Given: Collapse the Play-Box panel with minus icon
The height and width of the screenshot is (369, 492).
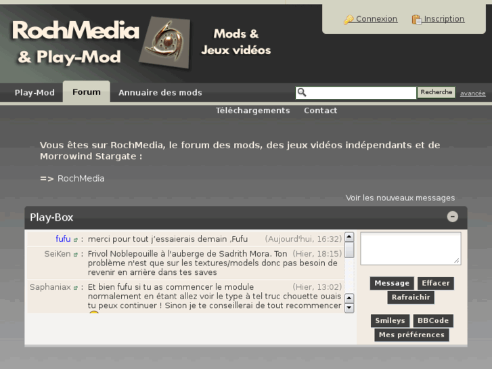Looking at the screenshot, I should point(453,217).
